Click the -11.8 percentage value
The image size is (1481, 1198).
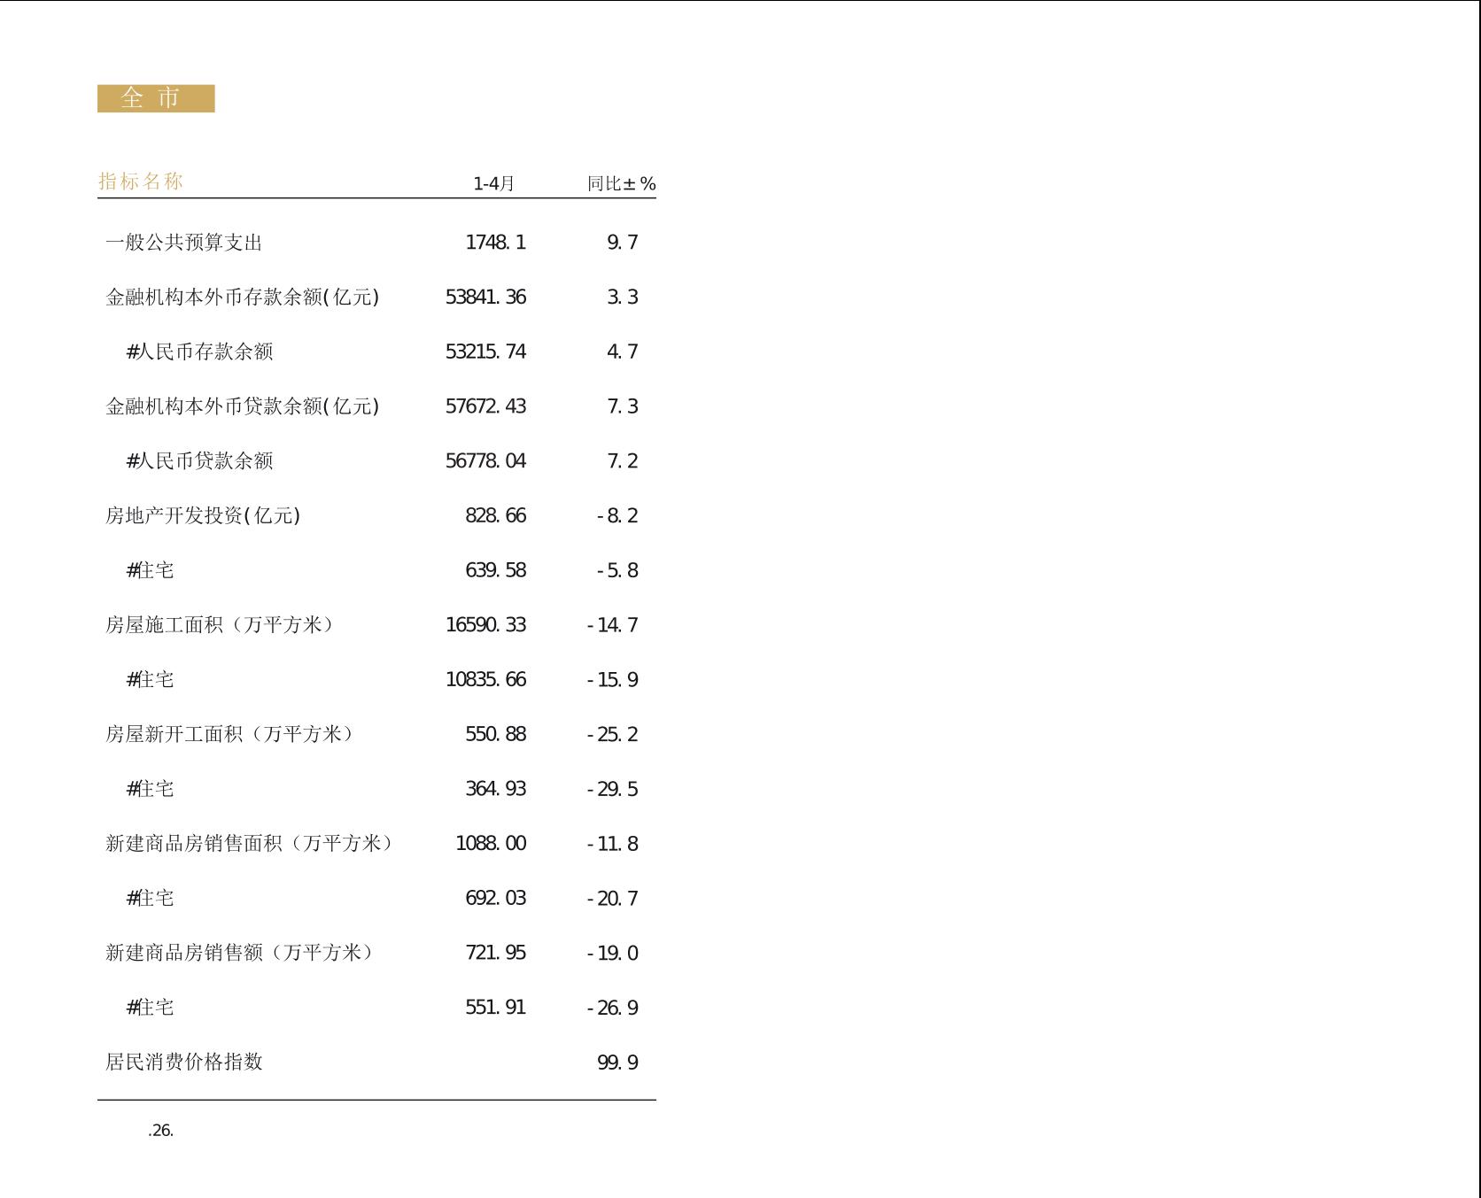(612, 844)
